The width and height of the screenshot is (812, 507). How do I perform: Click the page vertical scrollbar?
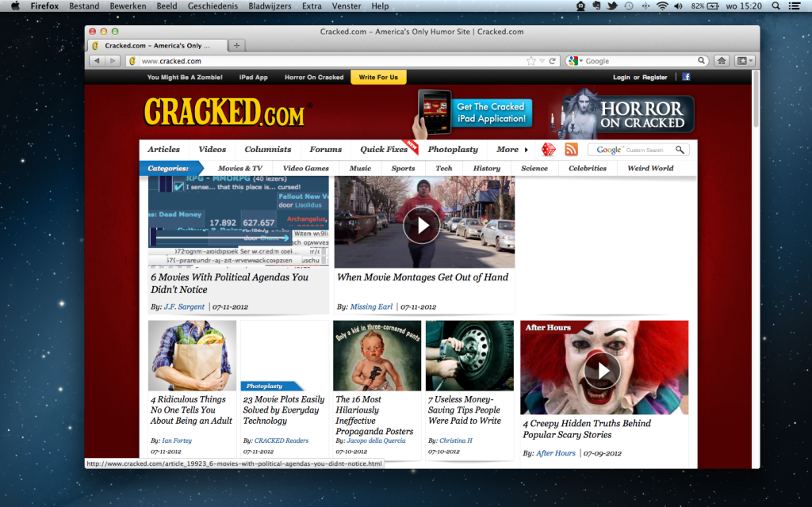pos(756,98)
